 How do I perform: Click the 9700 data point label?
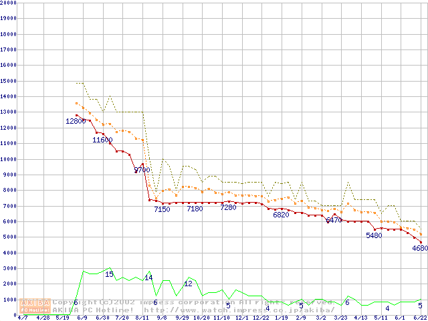pyautogui.click(x=142, y=170)
